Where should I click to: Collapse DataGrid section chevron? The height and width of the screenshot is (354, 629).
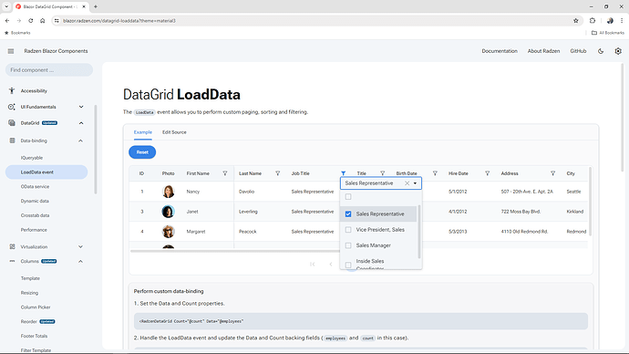click(x=81, y=123)
